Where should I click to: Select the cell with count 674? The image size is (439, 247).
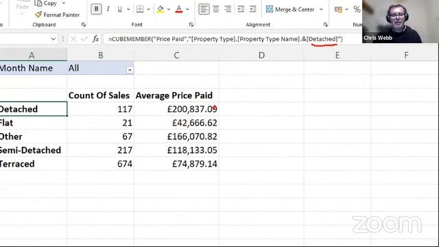tap(101, 164)
